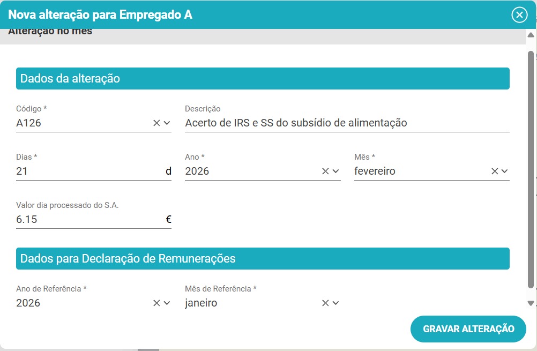Click the Descrição text field

point(346,123)
